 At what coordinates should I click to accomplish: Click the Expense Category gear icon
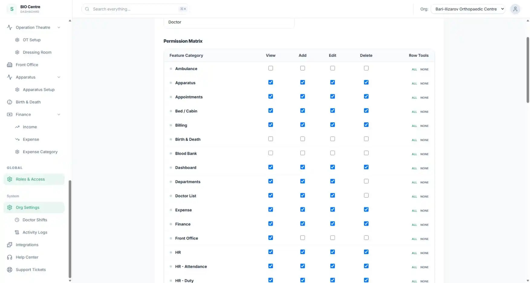[x=17, y=152]
